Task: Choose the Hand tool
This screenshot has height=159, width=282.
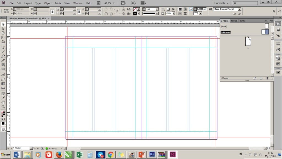Action: tap(3, 102)
